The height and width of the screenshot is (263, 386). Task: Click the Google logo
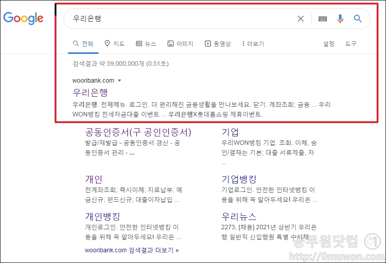(x=24, y=18)
